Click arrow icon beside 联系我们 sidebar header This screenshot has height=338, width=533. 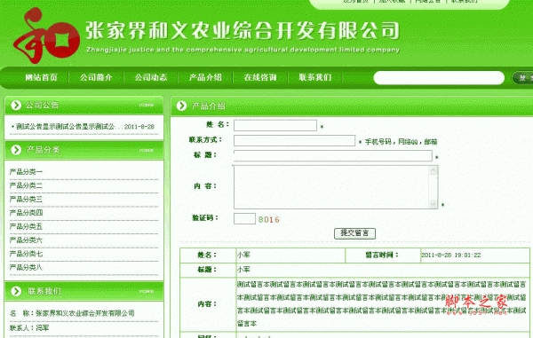point(16,291)
